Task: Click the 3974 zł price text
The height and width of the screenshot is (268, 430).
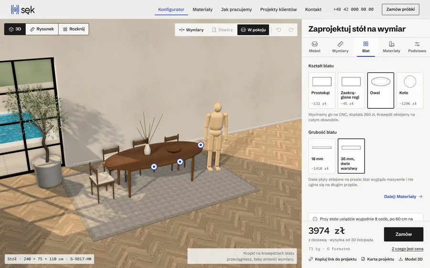Action: pyautogui.click(x=327, y=230)
